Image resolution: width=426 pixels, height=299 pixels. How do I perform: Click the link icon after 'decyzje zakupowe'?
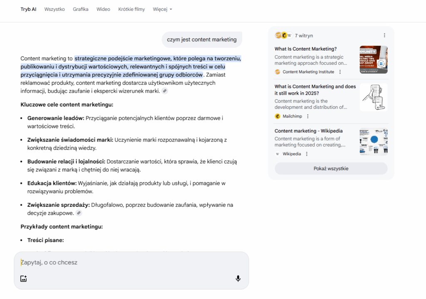click(79, 213)
